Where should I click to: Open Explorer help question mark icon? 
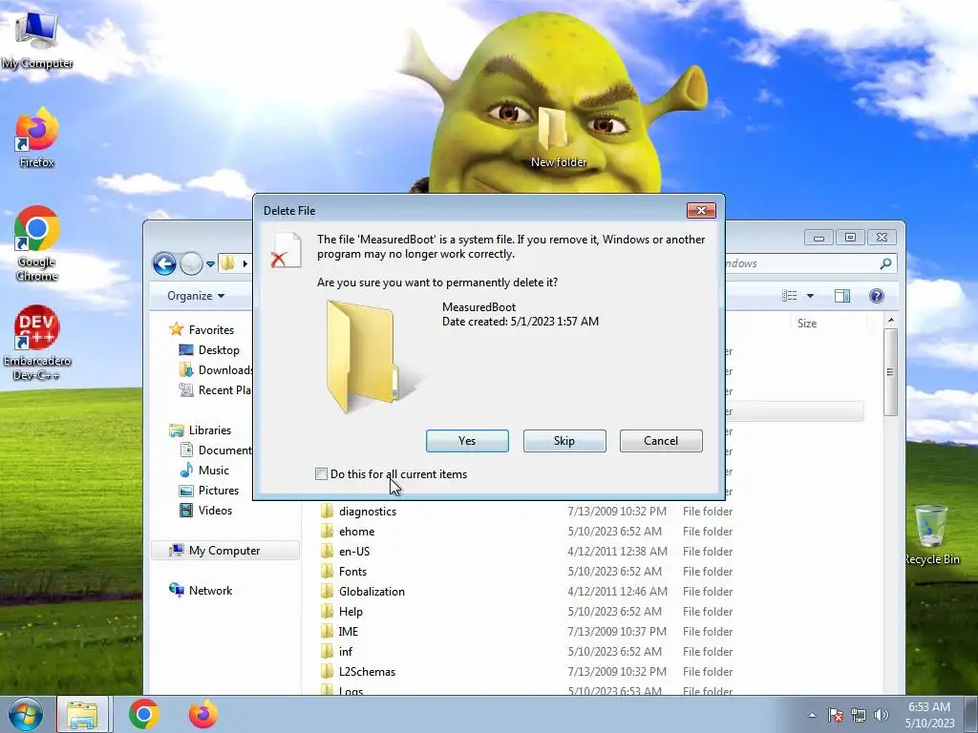[x=877, y=296]
